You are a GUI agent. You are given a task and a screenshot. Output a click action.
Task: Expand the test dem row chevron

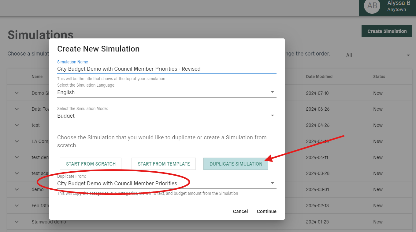(x=17, y=157)
